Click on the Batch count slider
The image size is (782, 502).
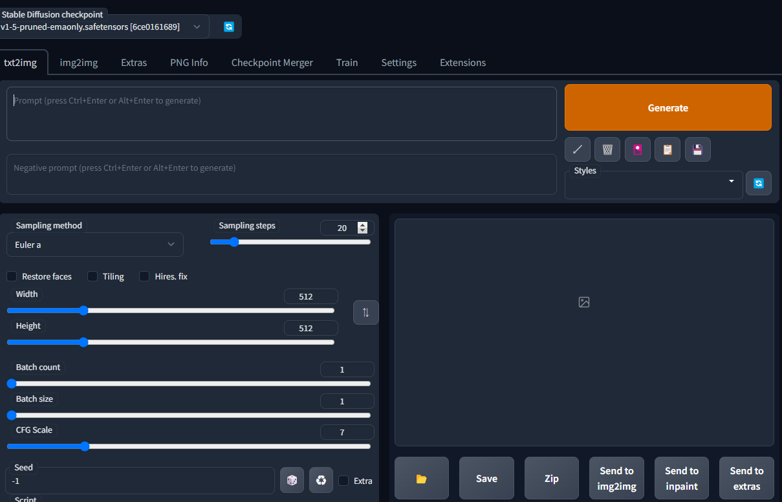click(189, 384)
